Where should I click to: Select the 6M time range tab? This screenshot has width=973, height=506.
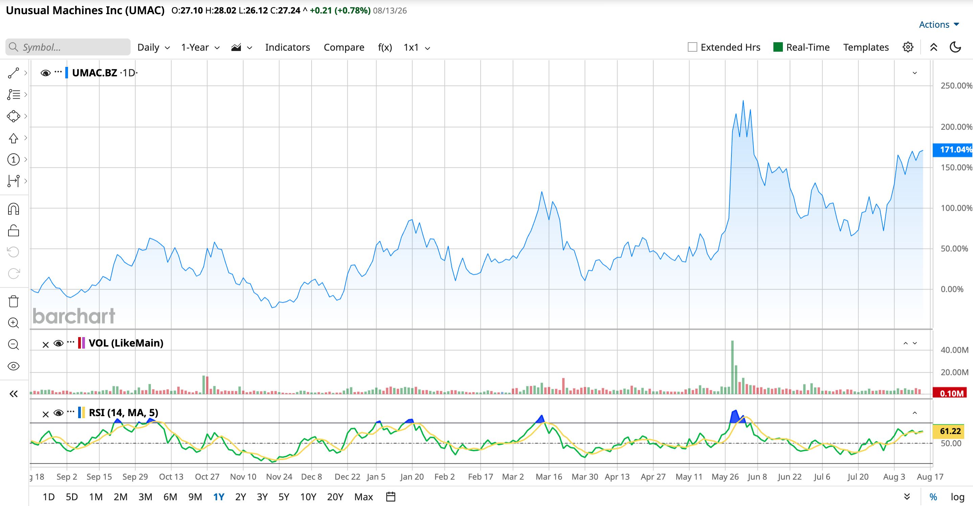[171, 497]
